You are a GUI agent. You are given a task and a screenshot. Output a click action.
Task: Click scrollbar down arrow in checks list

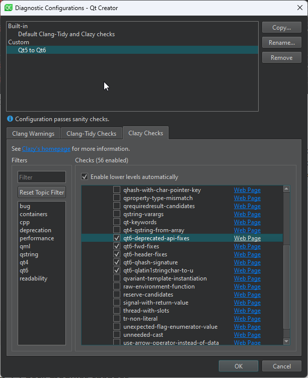(286, 341)
